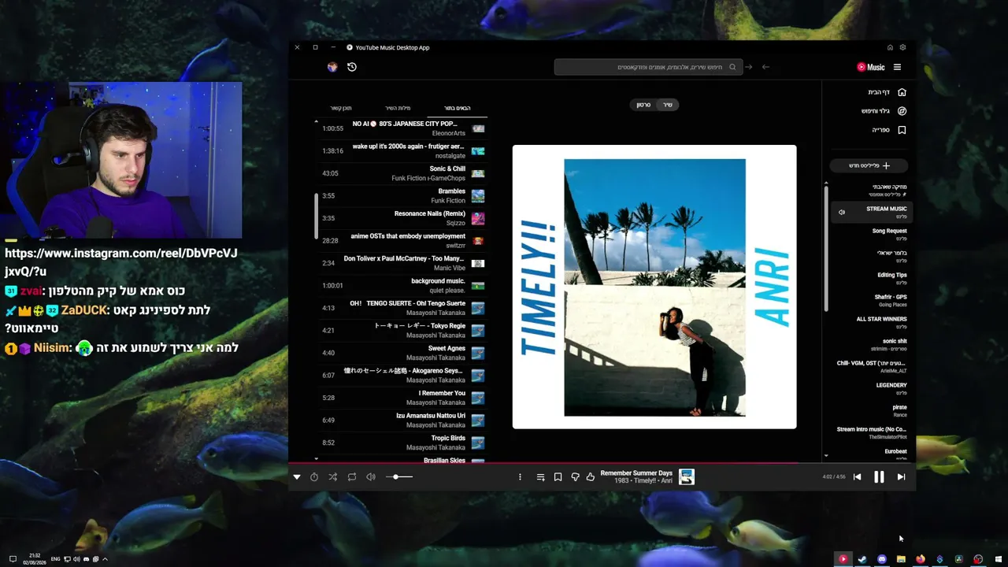Click the song progress bar

click(602, 462)
